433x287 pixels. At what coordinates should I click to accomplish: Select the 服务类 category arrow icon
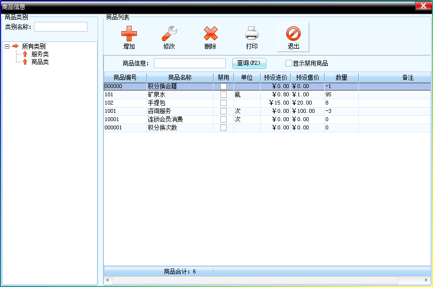25,54
